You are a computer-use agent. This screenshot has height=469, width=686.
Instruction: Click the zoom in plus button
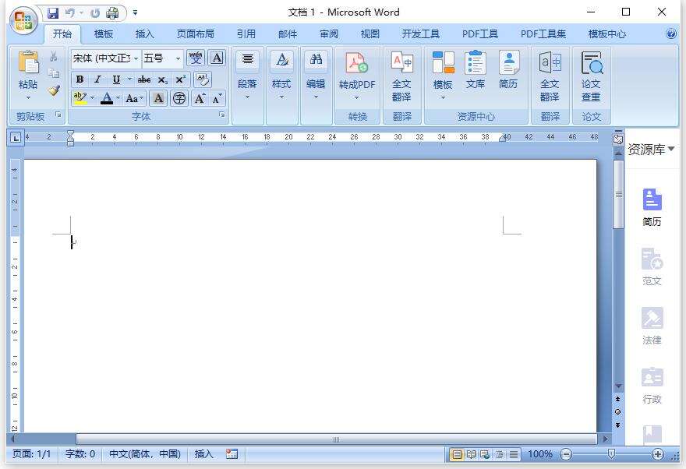(x=658, y=454)
